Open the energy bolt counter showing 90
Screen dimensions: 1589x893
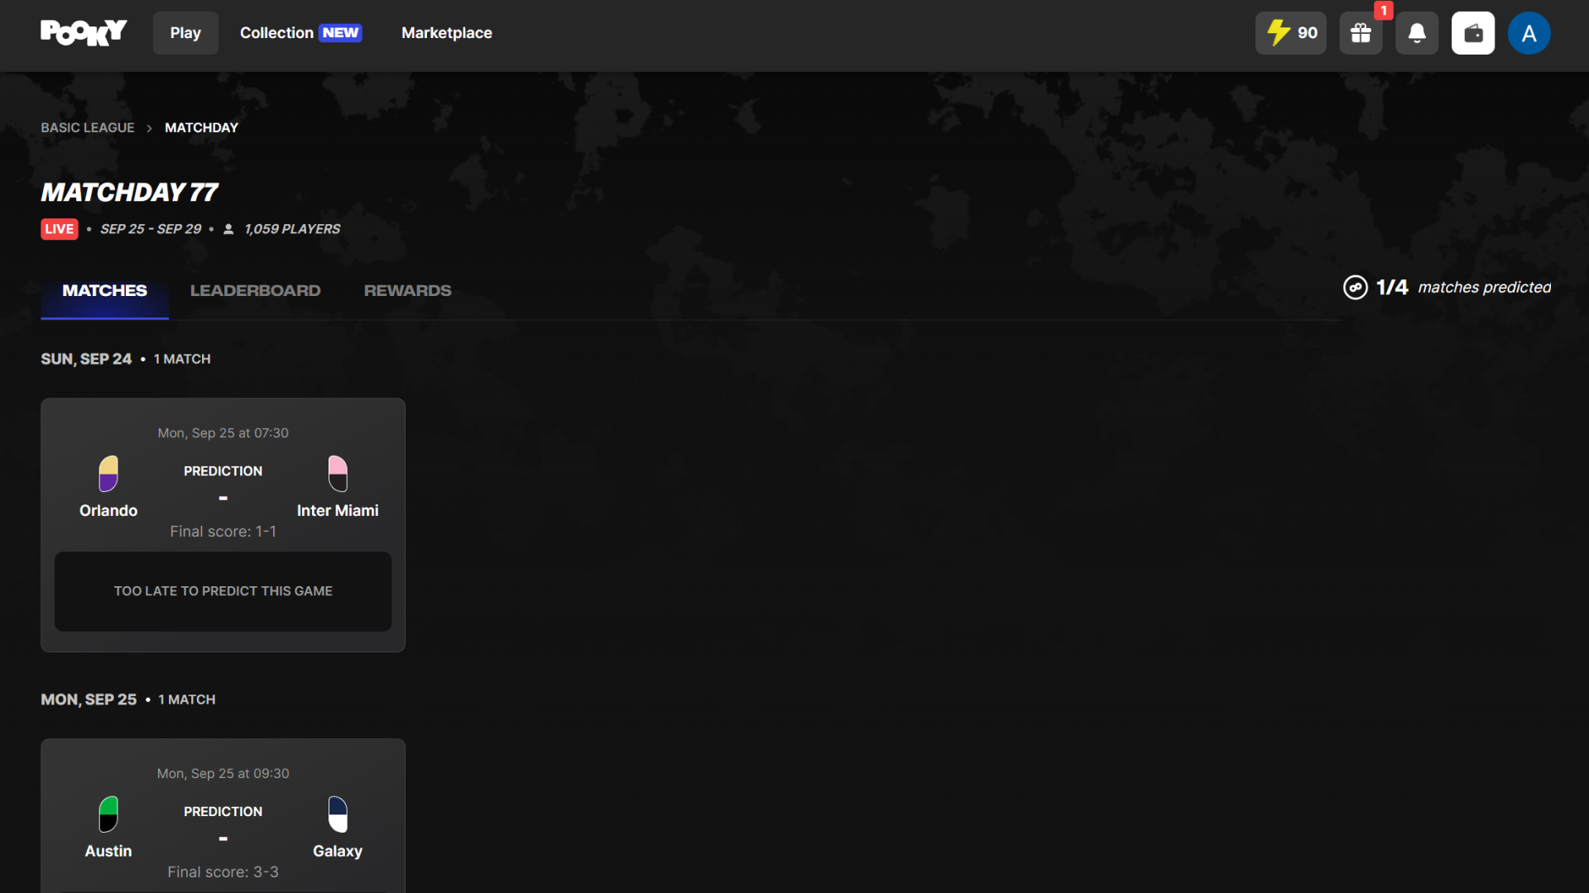click(x=1290, y=33)
